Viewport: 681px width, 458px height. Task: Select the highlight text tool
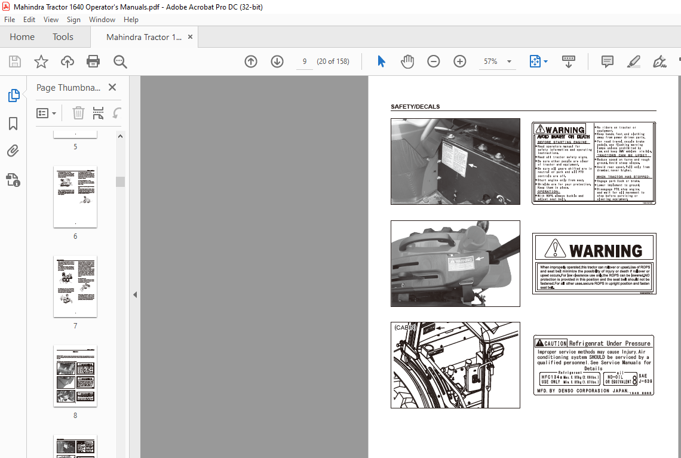[634, 62]
